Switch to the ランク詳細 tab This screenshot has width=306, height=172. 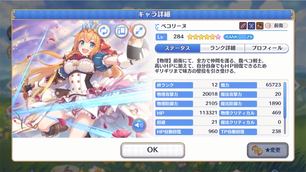tap(222, 48)
